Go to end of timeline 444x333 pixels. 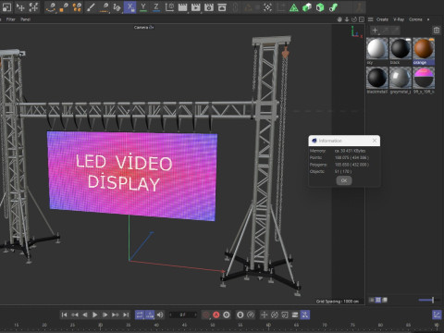click(126, 314)
